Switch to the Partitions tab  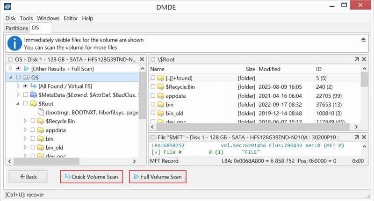pyautogui.click(x=17, y=28)
